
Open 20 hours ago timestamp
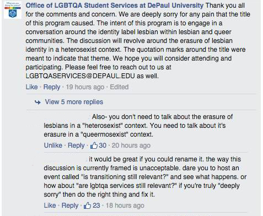tap(131, 145)
